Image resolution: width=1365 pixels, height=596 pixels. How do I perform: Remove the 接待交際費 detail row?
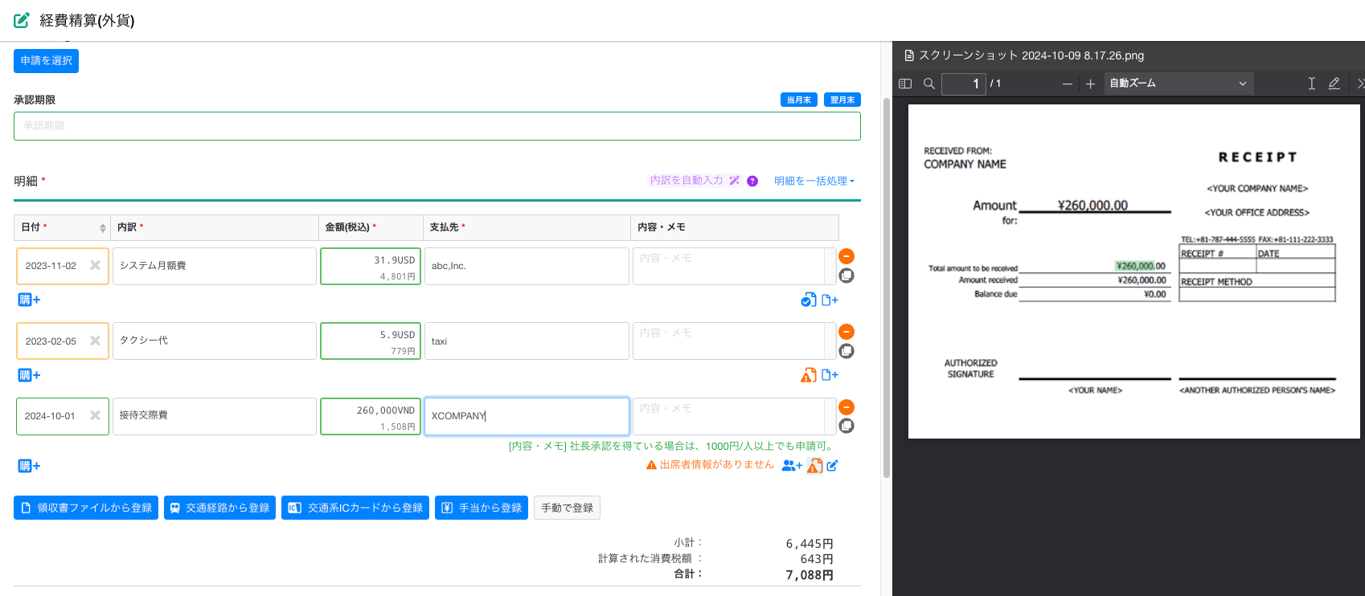[846, 407]
